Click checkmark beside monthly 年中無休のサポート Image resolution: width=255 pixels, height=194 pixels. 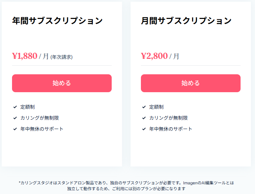click(x=144, y=129)
